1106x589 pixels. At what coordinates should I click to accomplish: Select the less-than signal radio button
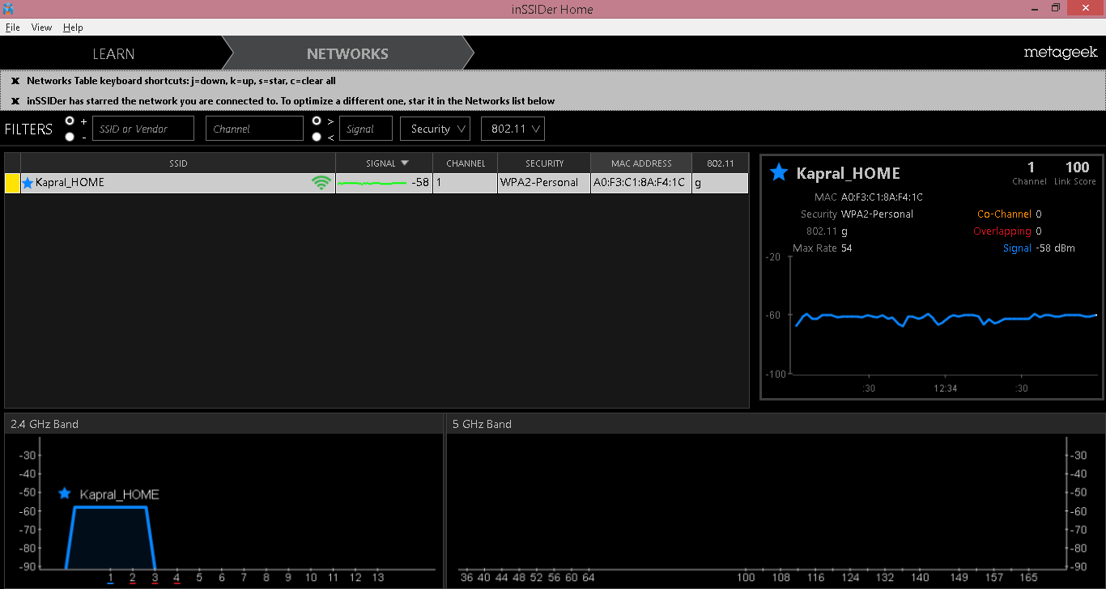(317, 137)
